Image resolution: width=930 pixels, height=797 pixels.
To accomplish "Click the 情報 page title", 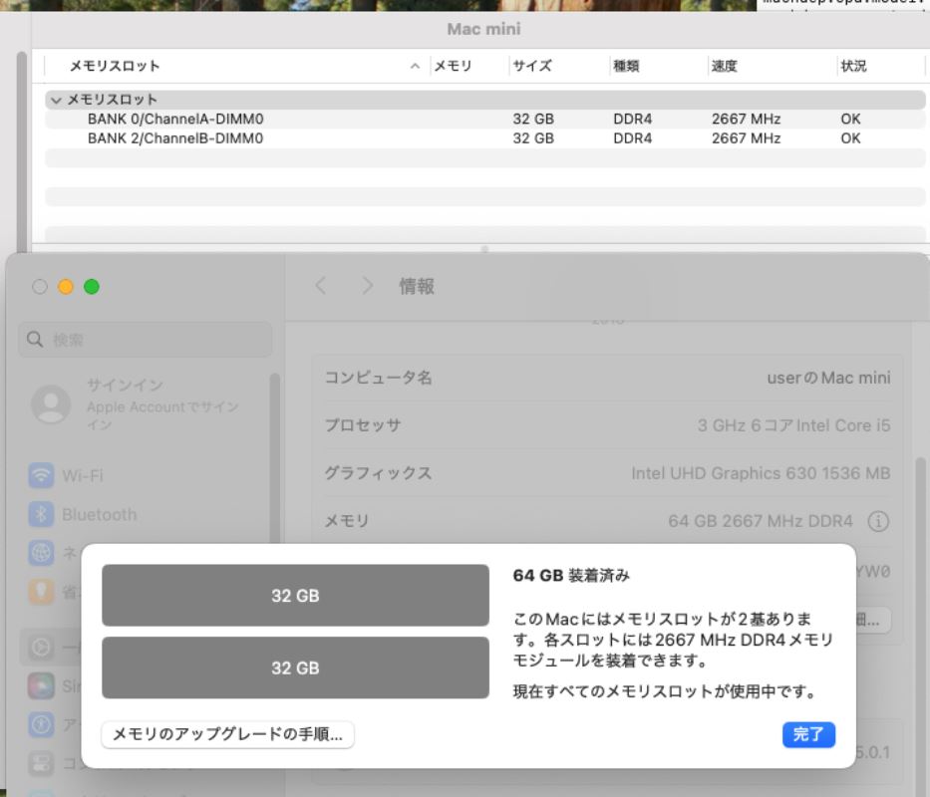I will coord(417,287).
